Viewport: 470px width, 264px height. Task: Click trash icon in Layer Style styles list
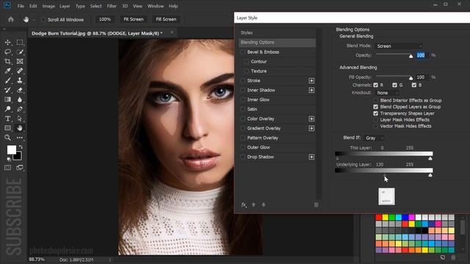[x=316, y=205]
